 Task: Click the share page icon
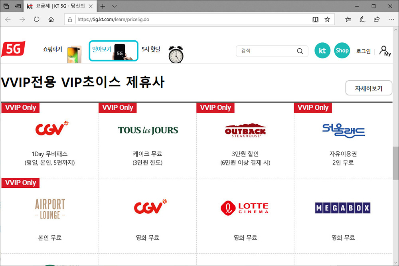pyautogui.click(x=377, y=19)
